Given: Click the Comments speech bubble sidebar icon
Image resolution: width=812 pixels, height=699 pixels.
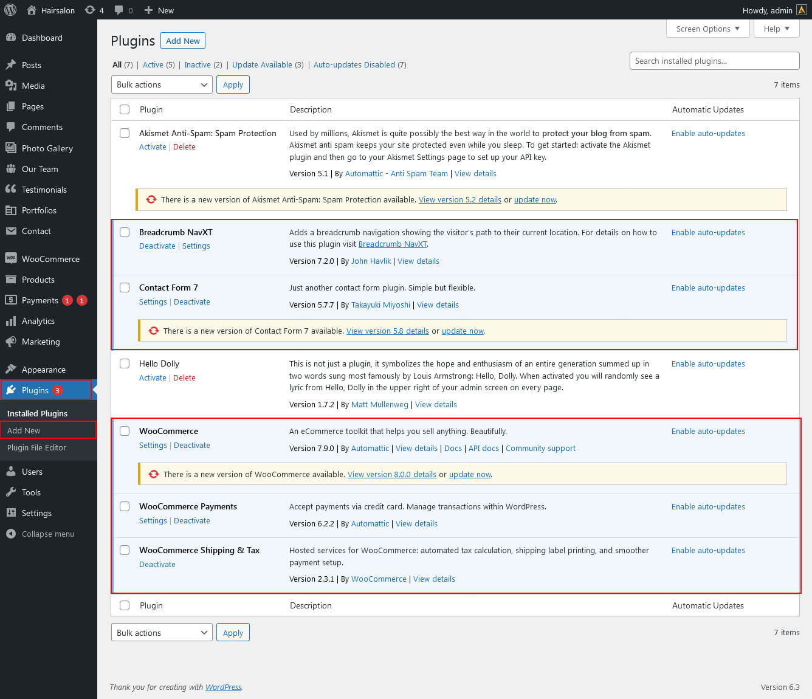Looking at the screenshot, I should point(11,127).
